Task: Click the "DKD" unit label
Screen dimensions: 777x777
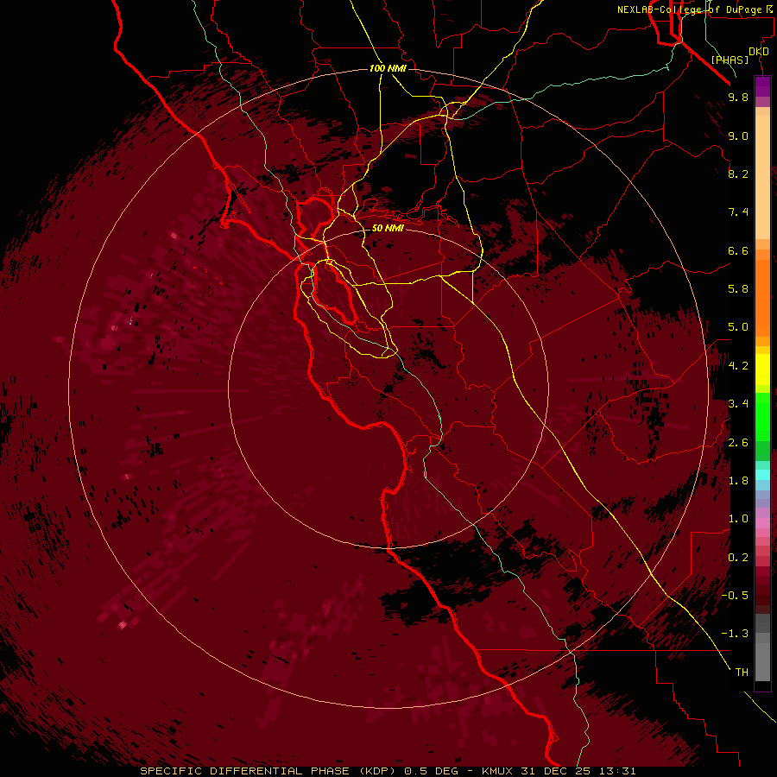Action: 759,52
